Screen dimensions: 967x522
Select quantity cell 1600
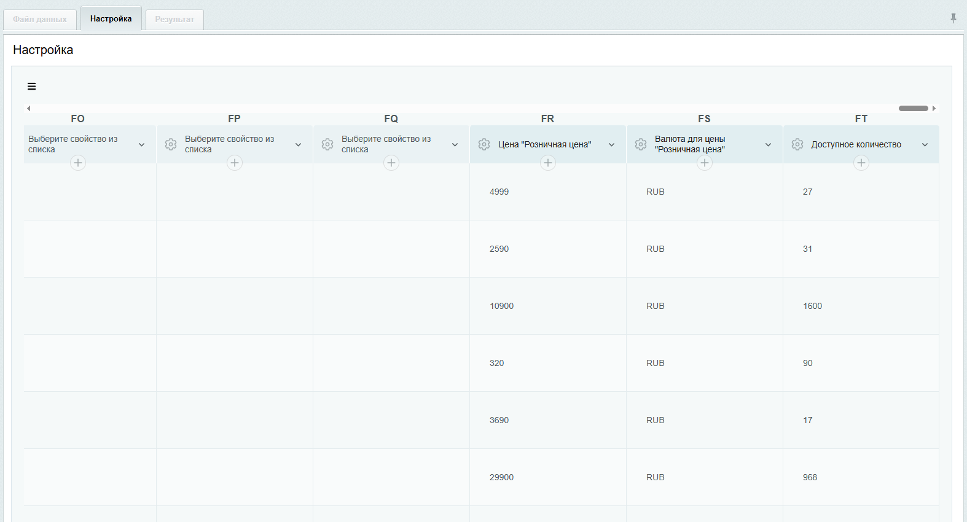pos(861,306)
